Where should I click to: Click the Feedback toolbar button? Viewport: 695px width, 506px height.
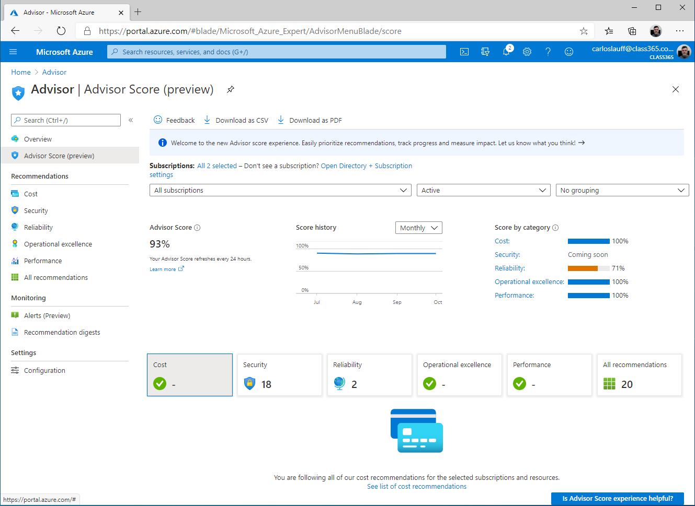(x=174, y=120)
